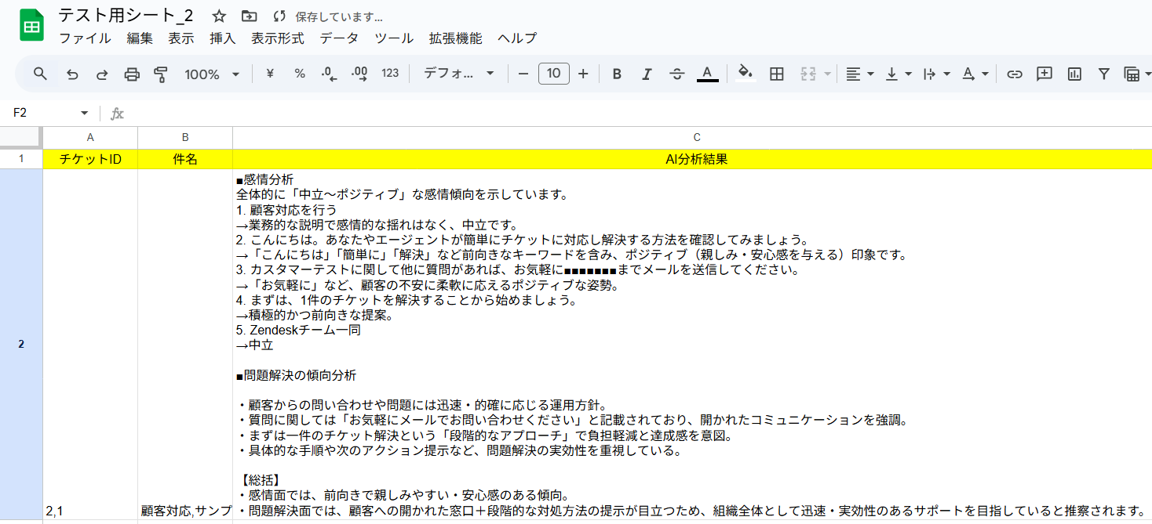Star the document テスト用シート_2
This screenshot has width=1152, height=524.
[x=219, y=16]
